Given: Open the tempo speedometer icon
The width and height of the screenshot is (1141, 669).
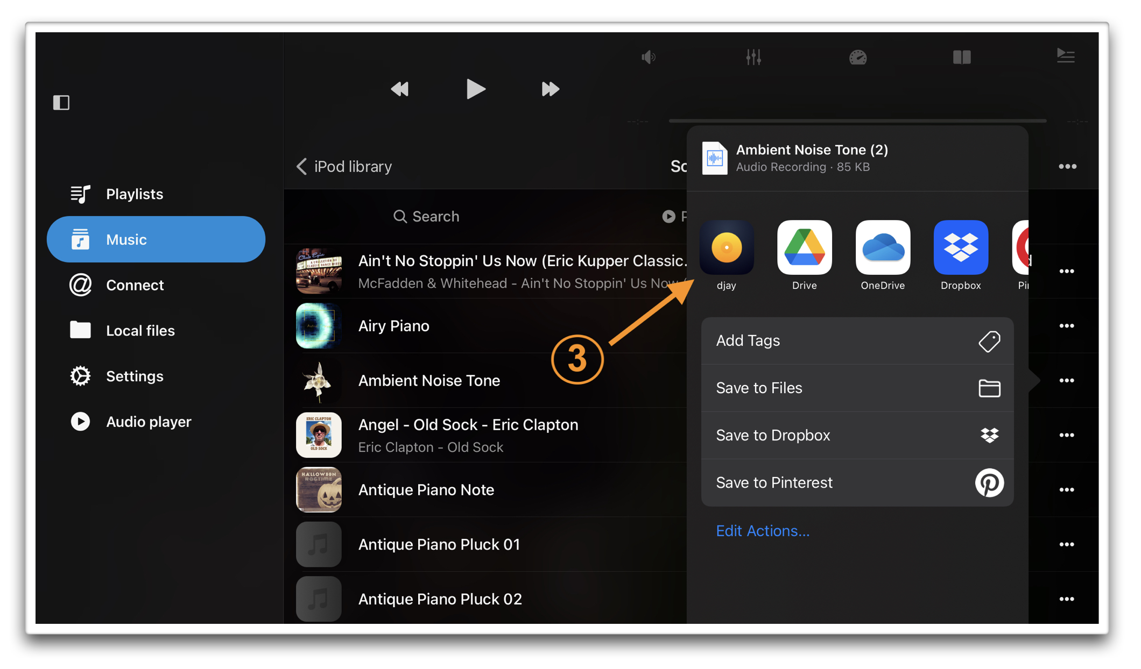Looking at the screenshot, I should point(858,57).
